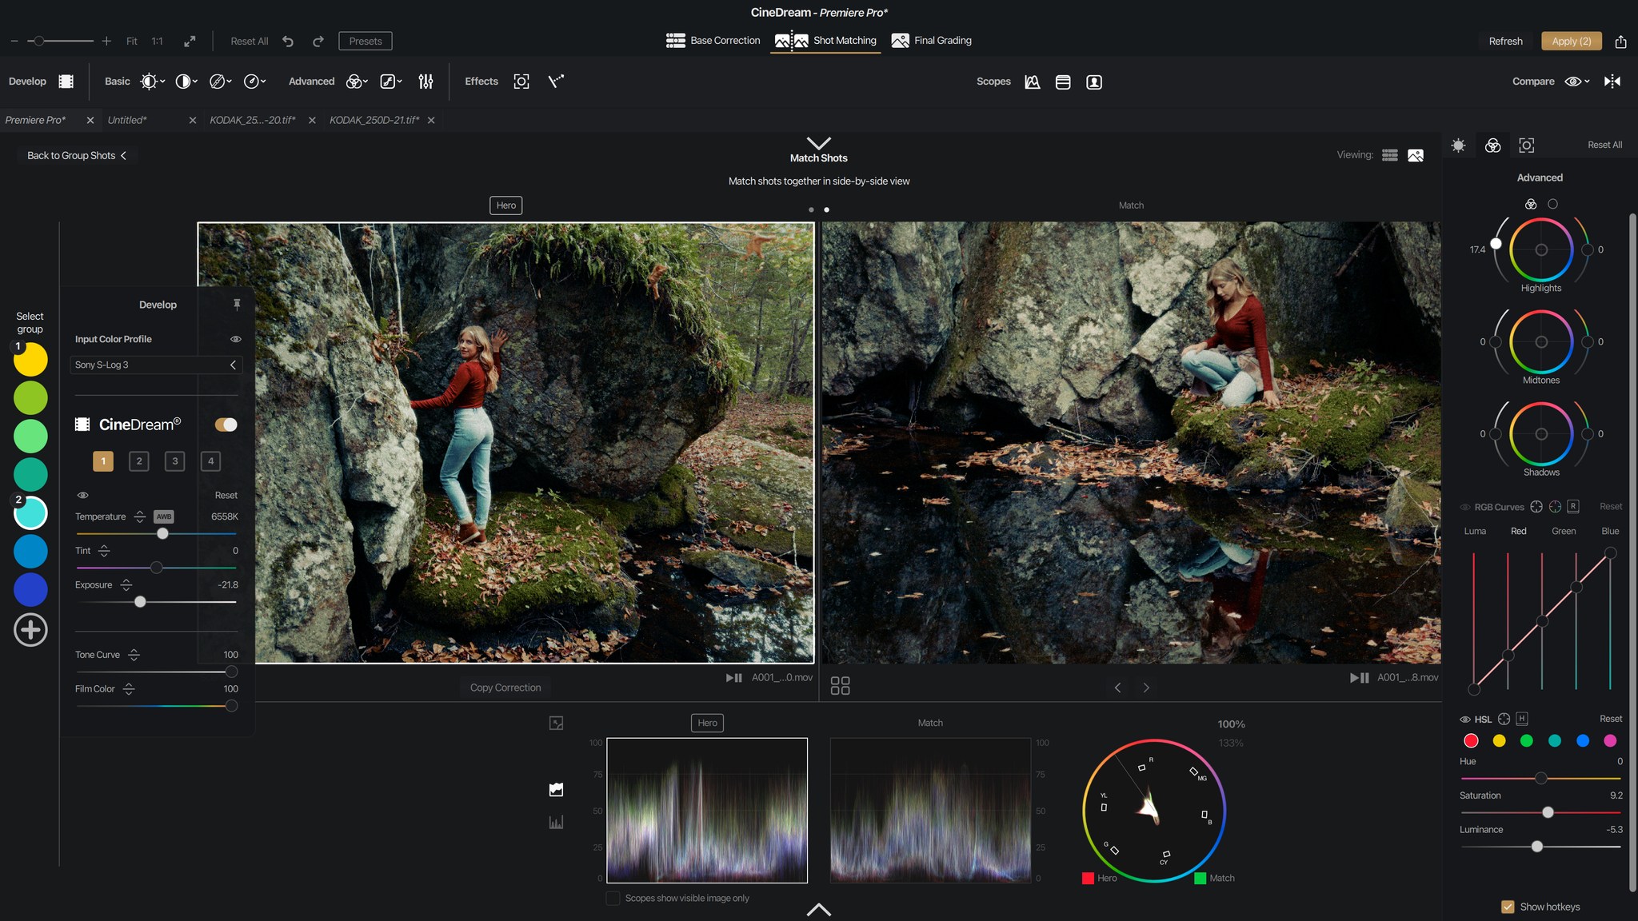Screen dimensions: 1638x921
Task: Open Basic exposure tool dropdown
Action: [152, 82]
